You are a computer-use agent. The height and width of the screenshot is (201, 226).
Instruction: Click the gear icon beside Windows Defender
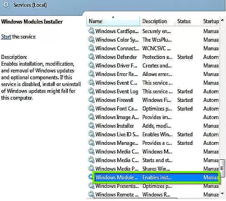pos(91,57)
